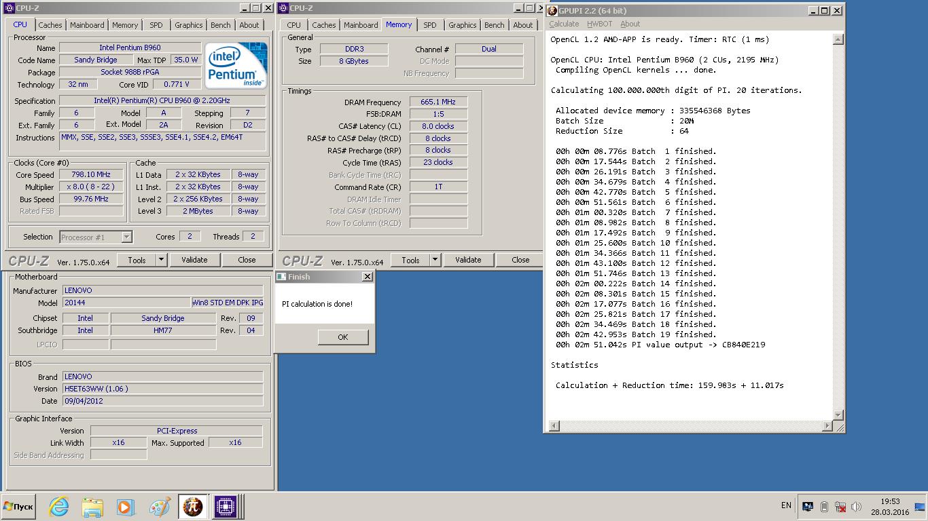Click GPUPI horizontal scrollbar left arrow

554,425
